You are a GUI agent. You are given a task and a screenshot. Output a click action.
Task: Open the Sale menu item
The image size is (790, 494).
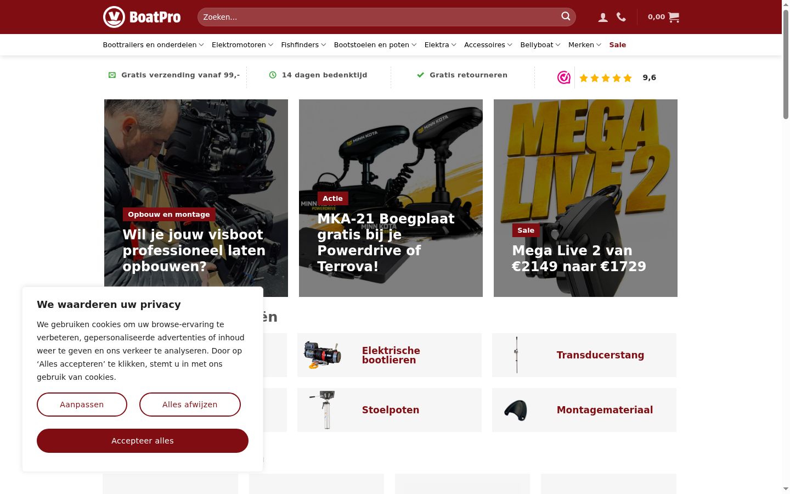(x=618, y=45)
